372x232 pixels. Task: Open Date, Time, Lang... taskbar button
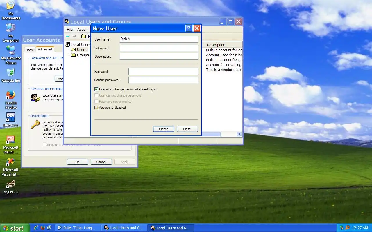coord(78,228)
